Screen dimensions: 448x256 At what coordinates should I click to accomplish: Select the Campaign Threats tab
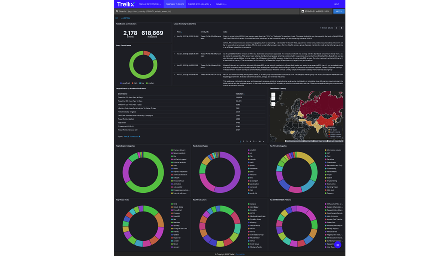pos(175,4)
